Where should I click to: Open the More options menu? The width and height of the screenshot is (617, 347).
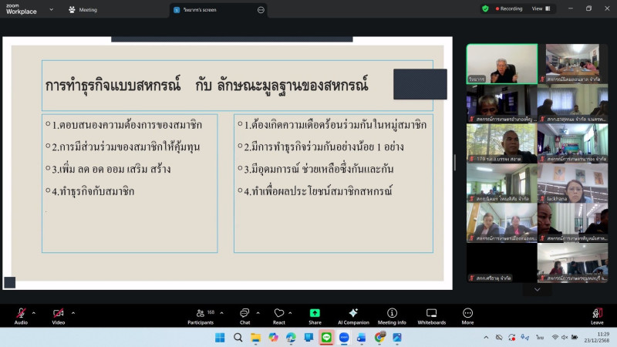pos(467,315)
